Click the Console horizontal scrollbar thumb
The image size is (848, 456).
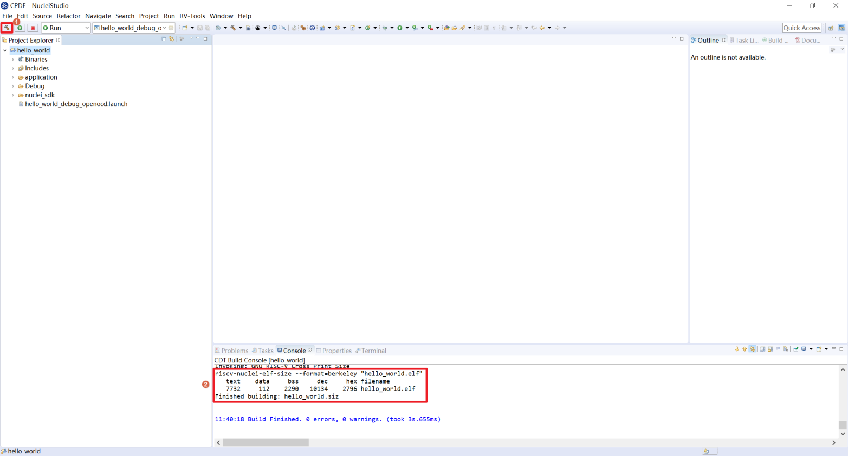266,442
